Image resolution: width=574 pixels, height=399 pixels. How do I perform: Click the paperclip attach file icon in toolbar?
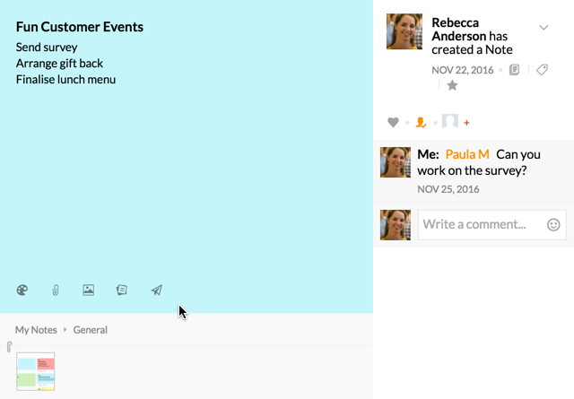pyautogui.click(x=56, y=291)
